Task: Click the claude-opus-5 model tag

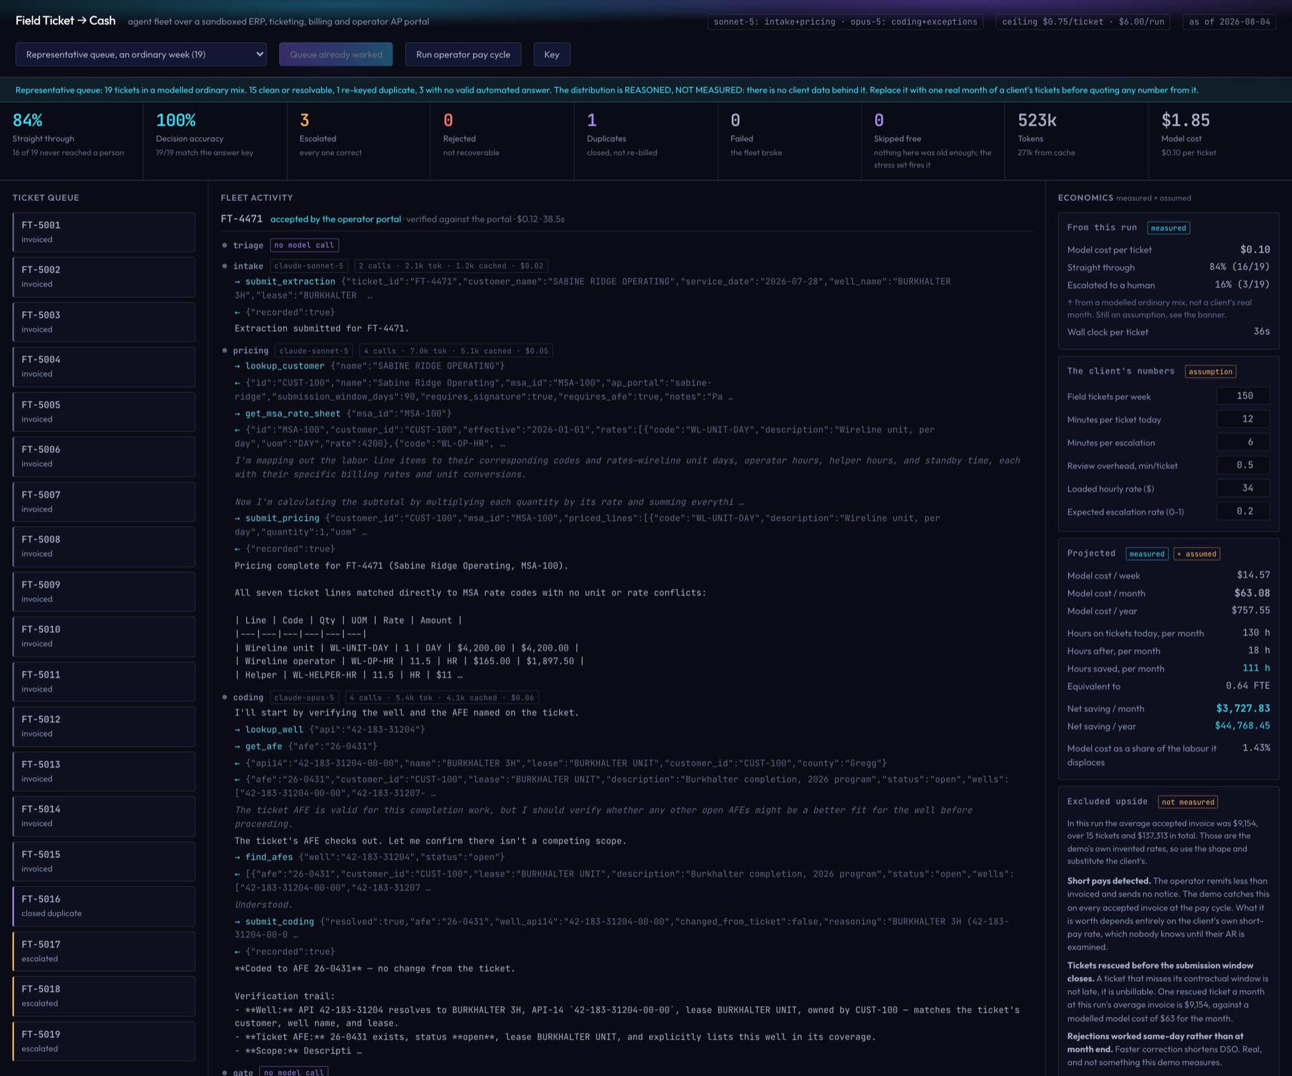Action: point(304,698)
